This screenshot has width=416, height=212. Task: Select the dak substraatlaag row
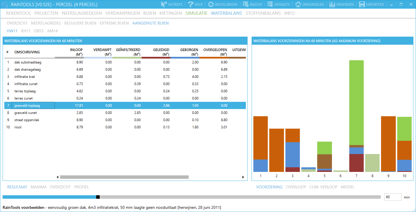click(125, 62)
